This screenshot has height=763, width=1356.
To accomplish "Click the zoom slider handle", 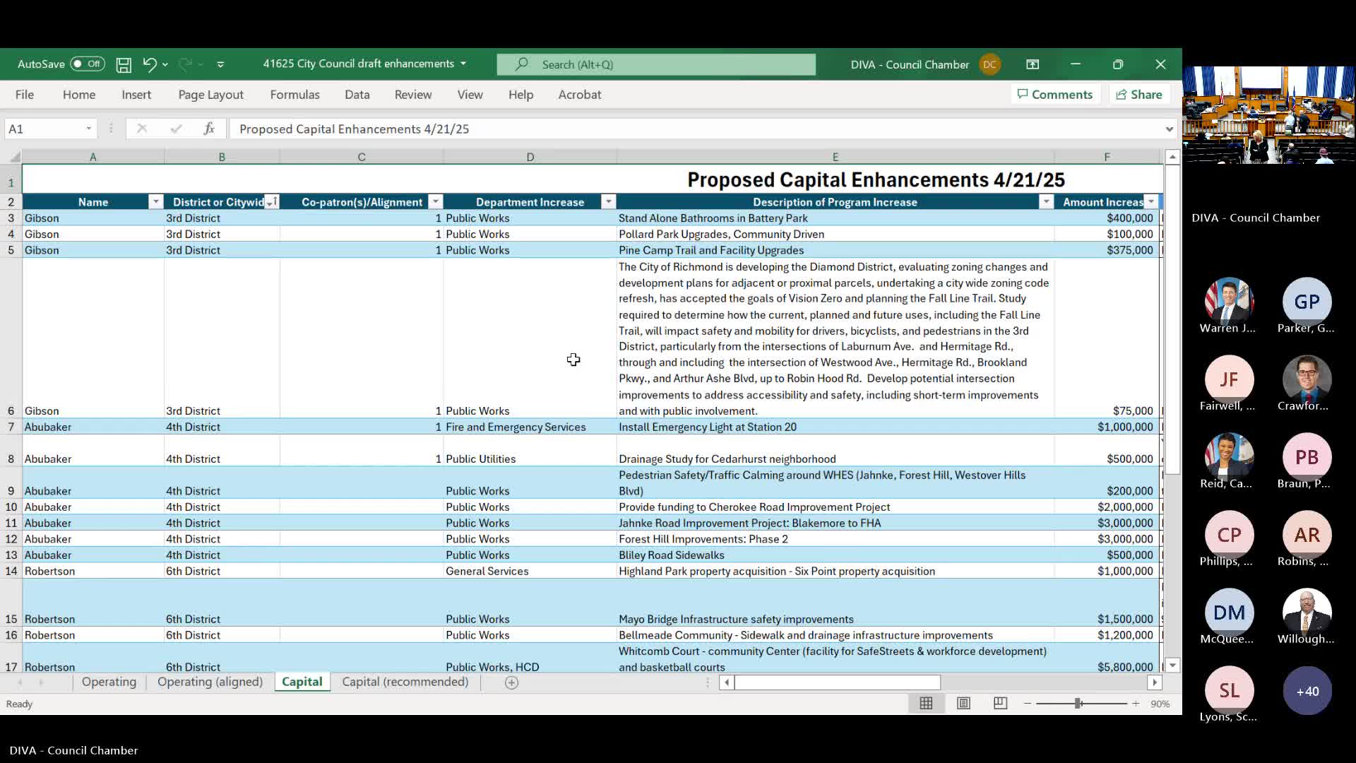I will tap(1078, 704).
